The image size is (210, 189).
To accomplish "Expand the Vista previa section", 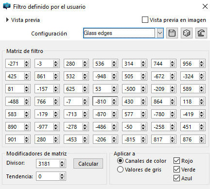I will (7, 20).
